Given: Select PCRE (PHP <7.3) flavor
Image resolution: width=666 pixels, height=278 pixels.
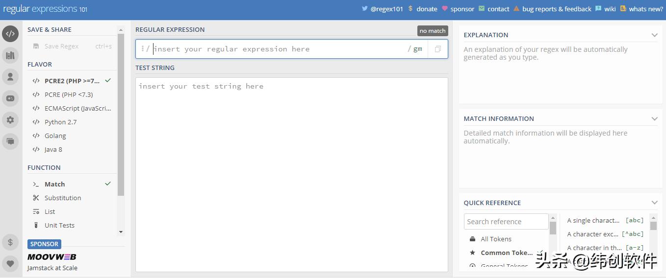Looking at the screenshot, I should (72, 94).
